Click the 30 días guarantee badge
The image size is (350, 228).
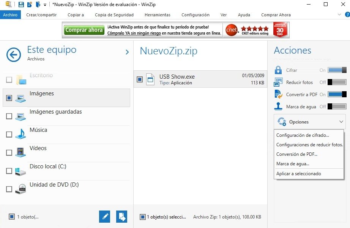point(280,30)
